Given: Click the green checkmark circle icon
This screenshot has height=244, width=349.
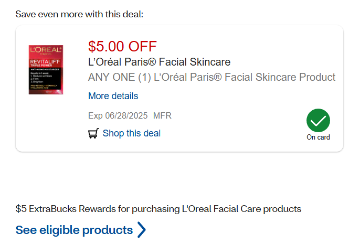Looking at the screenshot, I should 318,121.
